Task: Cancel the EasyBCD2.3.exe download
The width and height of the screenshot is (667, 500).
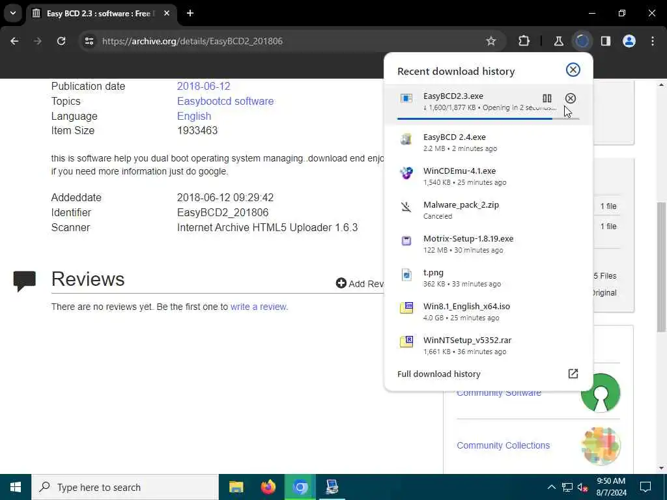Action: (571, 98)
